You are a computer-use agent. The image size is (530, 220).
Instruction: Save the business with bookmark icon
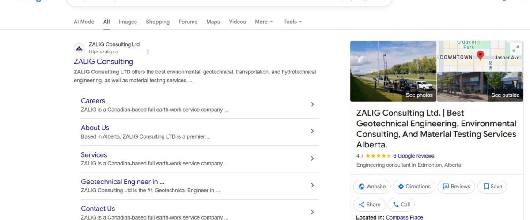coord(492,187)
